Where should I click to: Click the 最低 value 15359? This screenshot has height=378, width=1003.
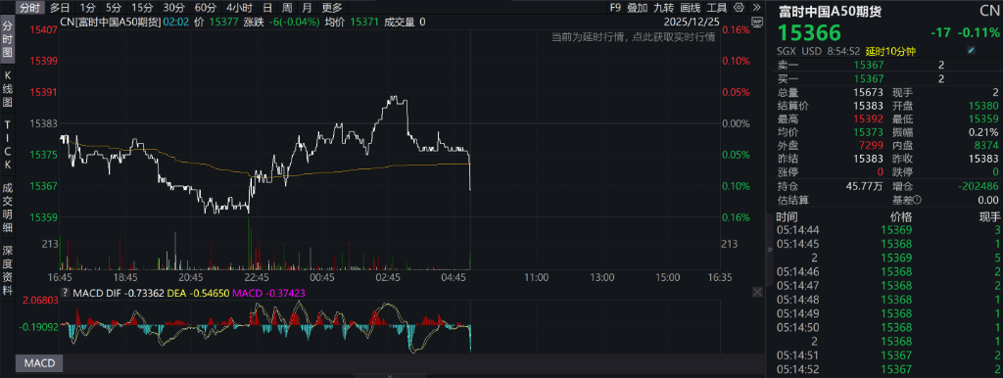tap(983, 118)
